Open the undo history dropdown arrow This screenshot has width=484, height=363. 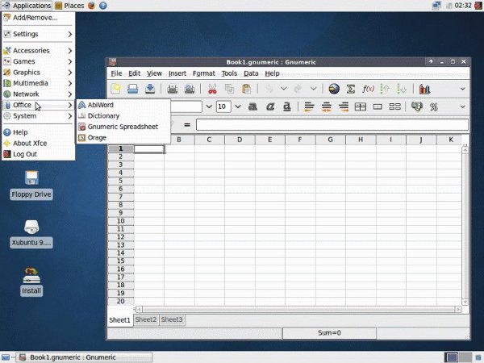tap(283, 89)
